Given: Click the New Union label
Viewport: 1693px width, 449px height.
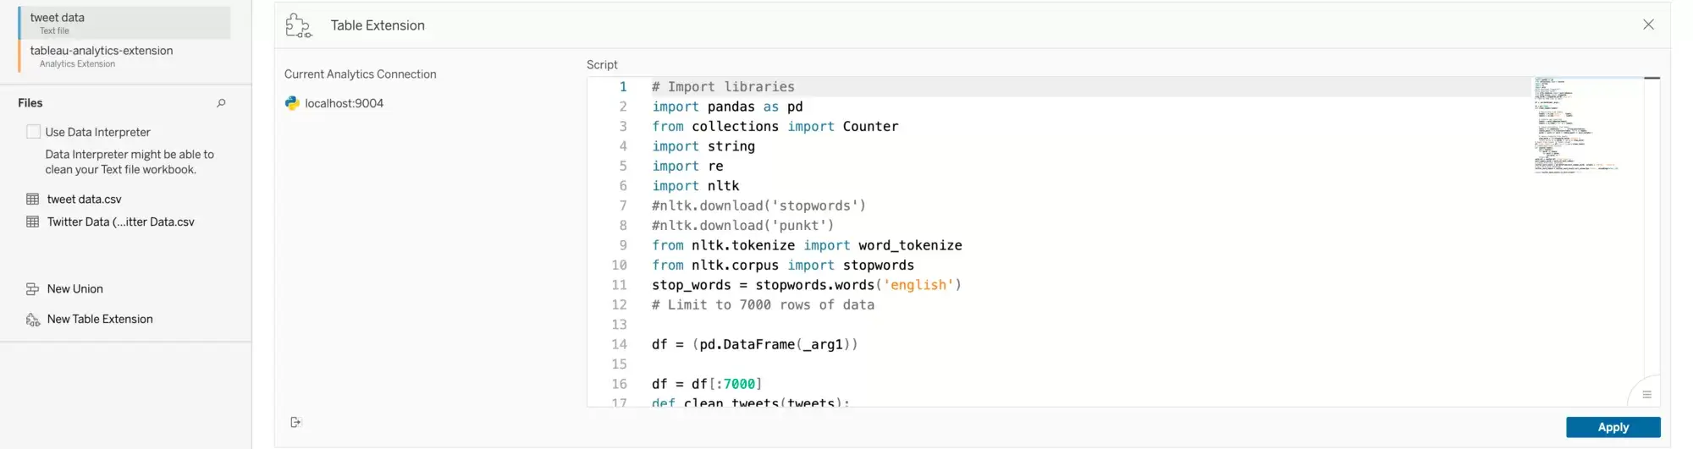Looking at the screenshot, I should (x=75, y=289).
